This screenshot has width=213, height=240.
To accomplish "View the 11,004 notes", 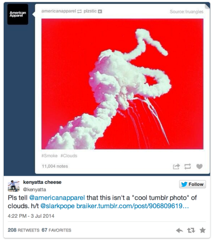I will (x=55, y=166).
